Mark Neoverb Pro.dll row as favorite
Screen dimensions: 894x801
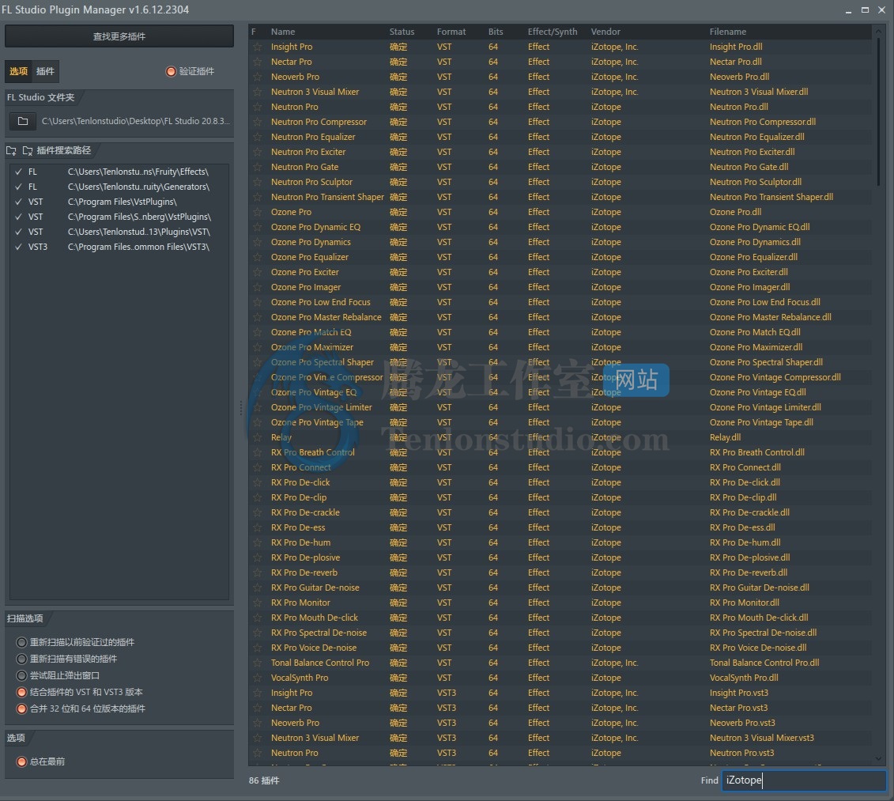coord(258,77)
